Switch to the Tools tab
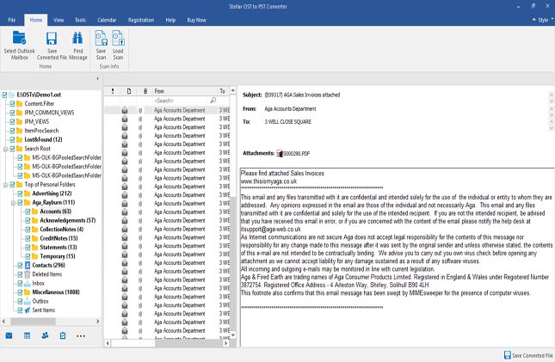Screen dimensions: 555x362 pos(80,20)
